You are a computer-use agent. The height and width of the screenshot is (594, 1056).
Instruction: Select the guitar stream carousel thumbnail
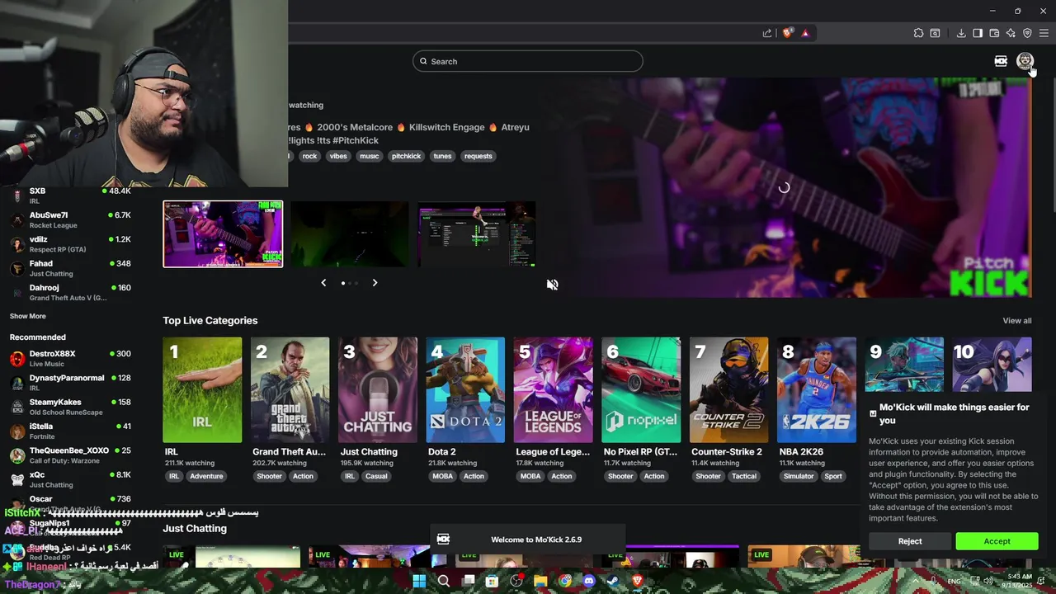[223, 234]
